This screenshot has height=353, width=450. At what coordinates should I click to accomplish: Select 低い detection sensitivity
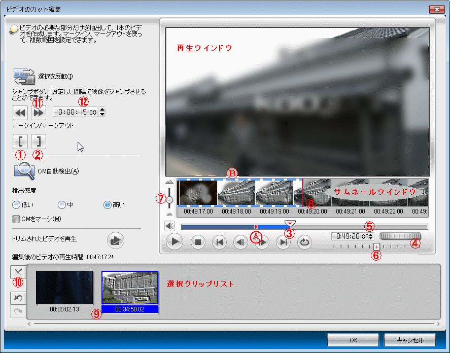[x=17, y=205]
